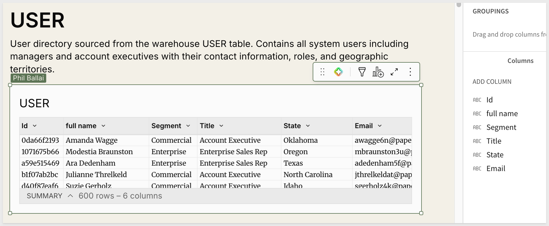Screen dimensions: 549x226
Task: Click the ABC type icon beside Id
Action: pos(477,100)
